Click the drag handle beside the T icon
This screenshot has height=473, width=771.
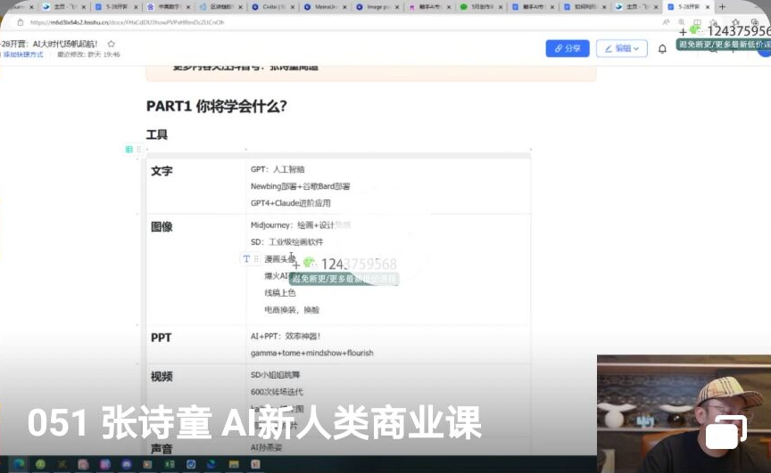coord(256,258)
